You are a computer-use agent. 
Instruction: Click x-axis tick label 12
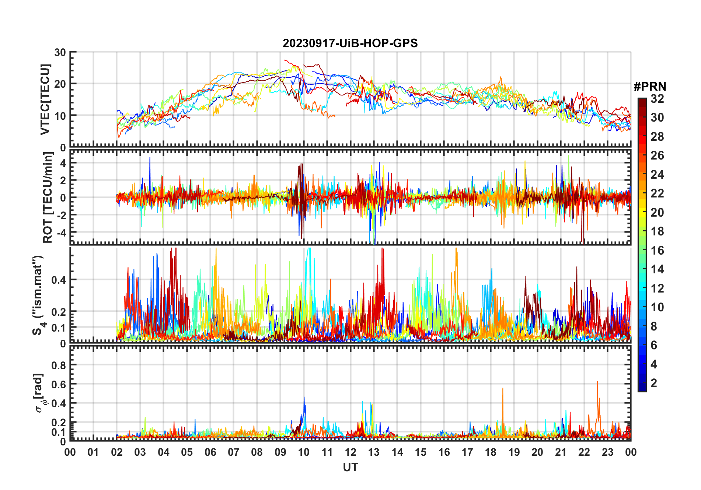[350, 452]
